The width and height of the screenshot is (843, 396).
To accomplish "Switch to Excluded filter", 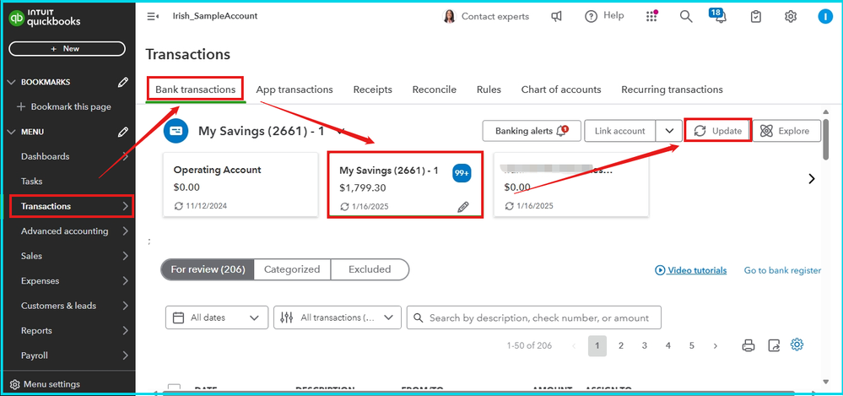I will tap(370, 269).
